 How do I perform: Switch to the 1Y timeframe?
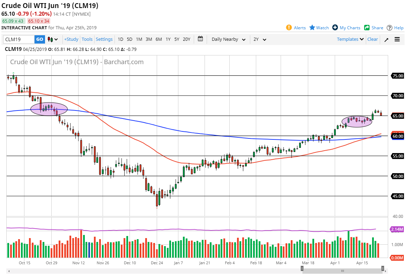(168, 39)
